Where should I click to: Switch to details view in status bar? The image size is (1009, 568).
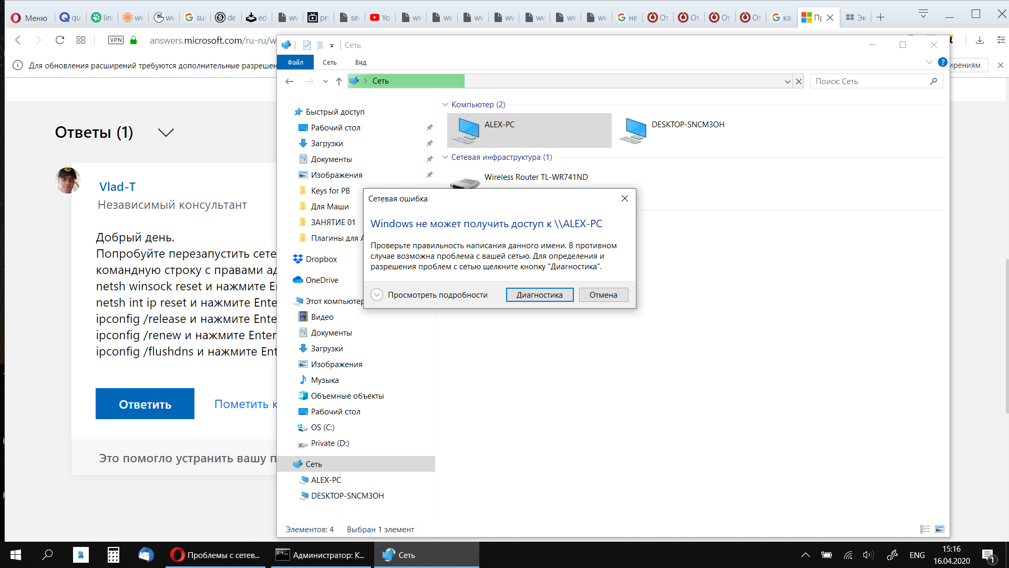[925, 529]
